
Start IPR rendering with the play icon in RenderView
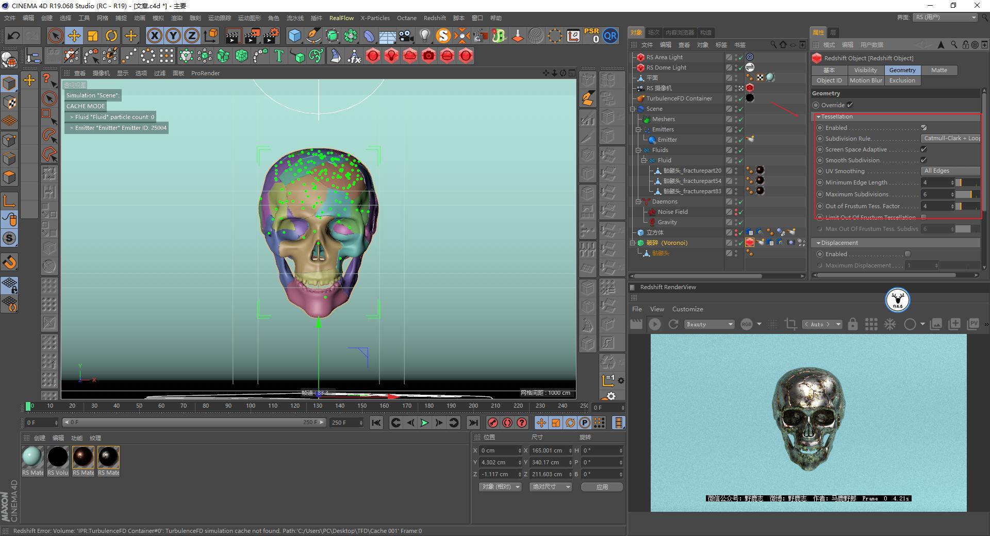655,324
